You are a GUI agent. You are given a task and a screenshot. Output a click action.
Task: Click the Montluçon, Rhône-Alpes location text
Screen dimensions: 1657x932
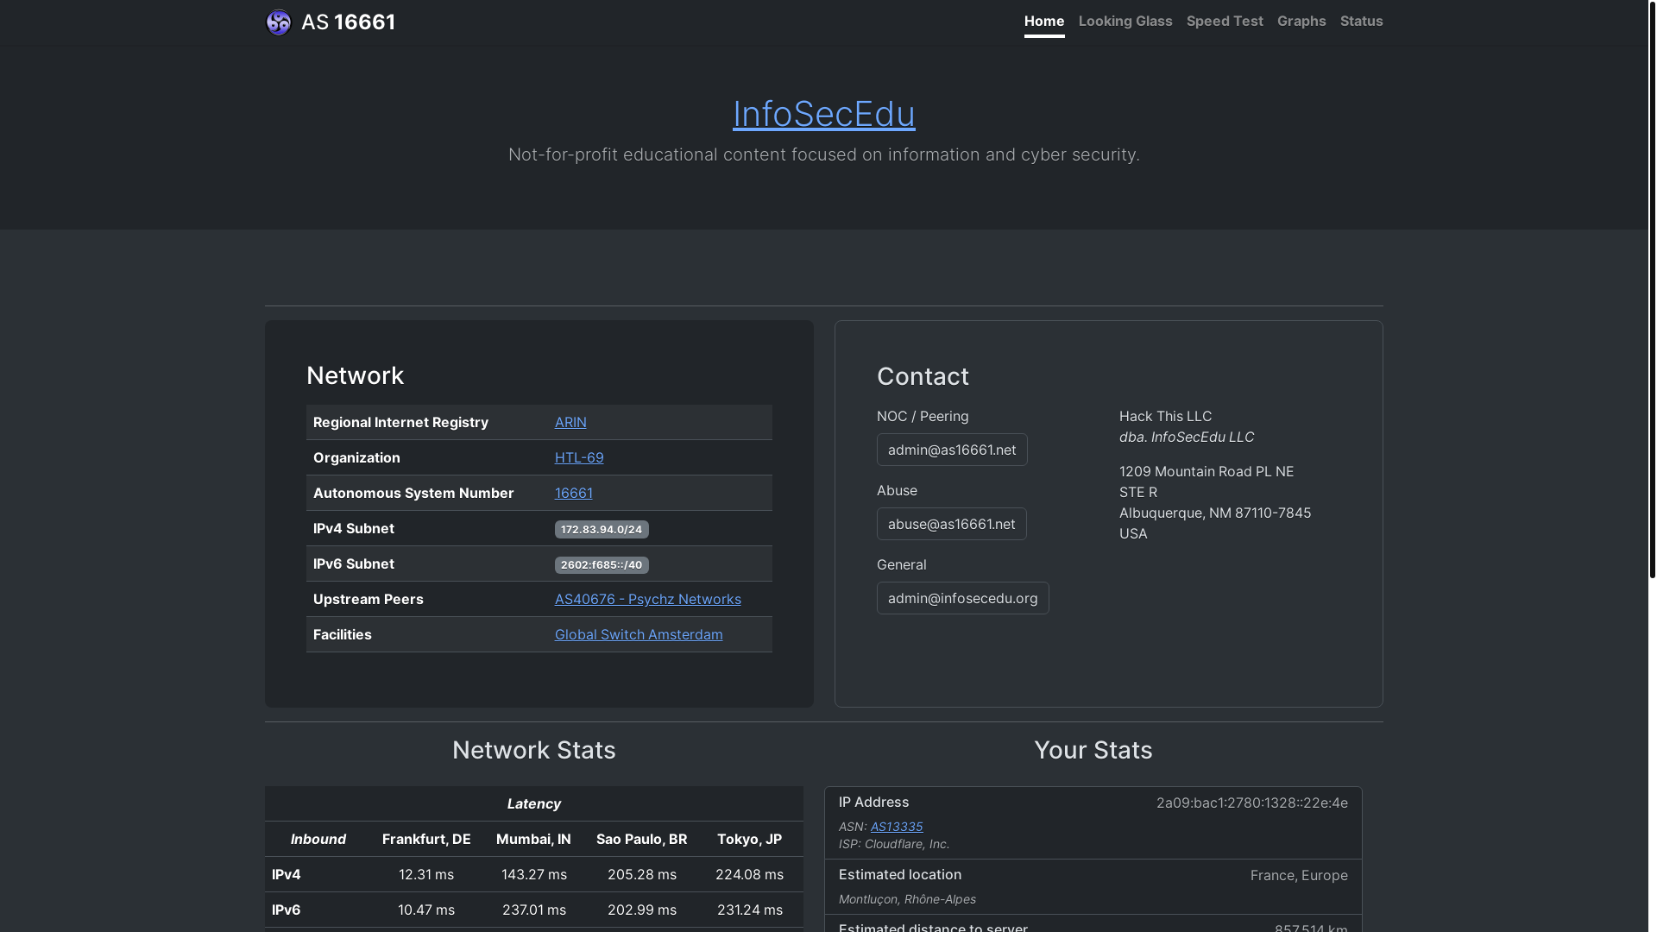point(907,899)
